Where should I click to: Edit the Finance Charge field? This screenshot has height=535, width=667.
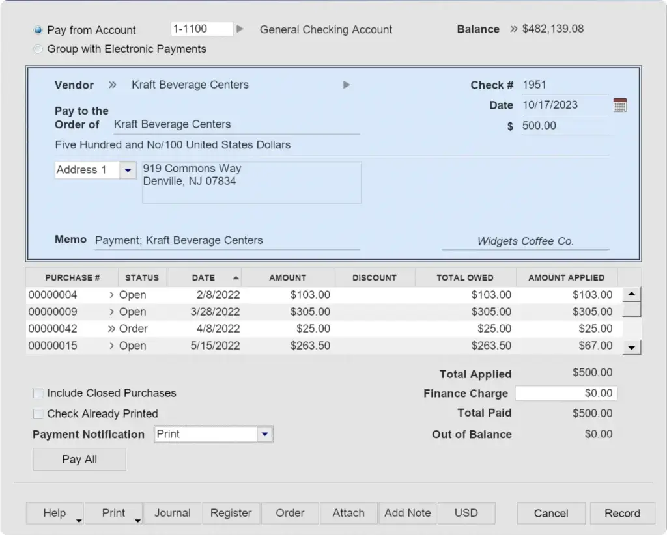tap(566, 393)
